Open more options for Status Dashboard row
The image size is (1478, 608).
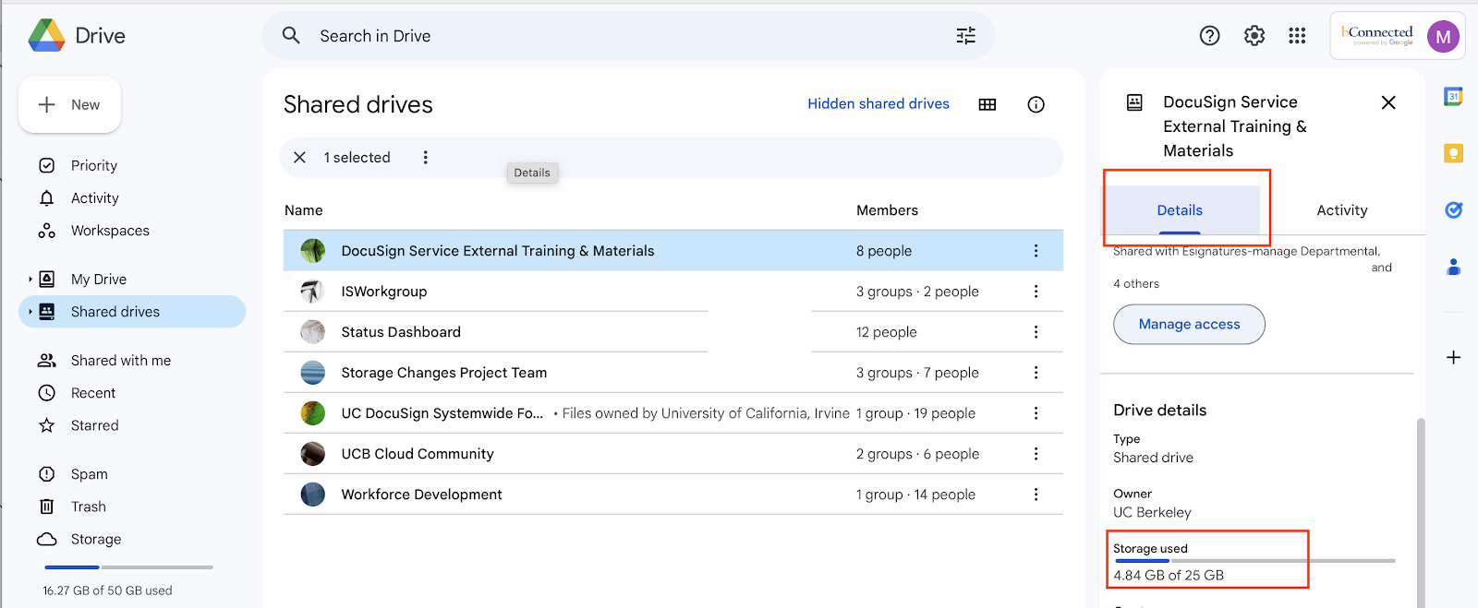pyautogui.click(x=1036, y=332)
